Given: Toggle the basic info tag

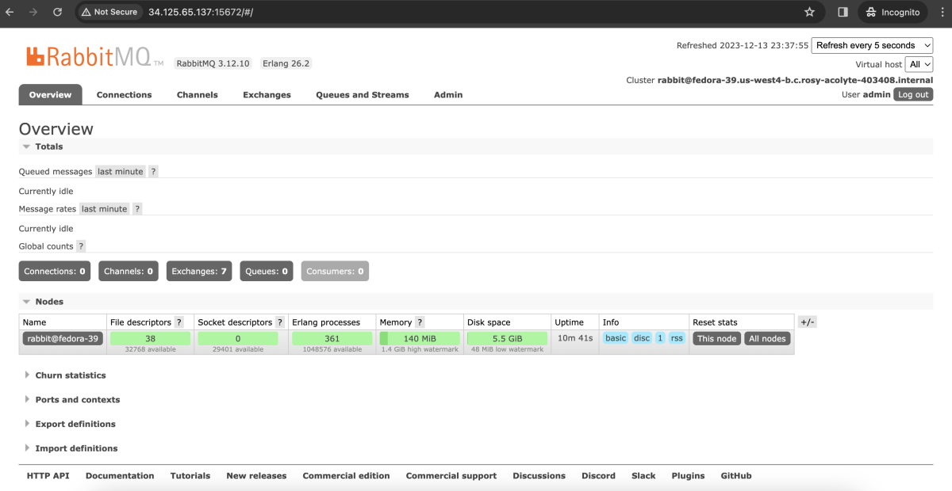Looking at the screenshot, I should click(x=616, y=338).
